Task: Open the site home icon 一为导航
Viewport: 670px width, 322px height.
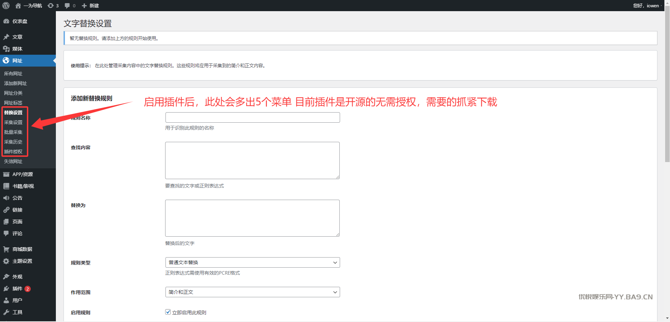Action: pos(18,6)
